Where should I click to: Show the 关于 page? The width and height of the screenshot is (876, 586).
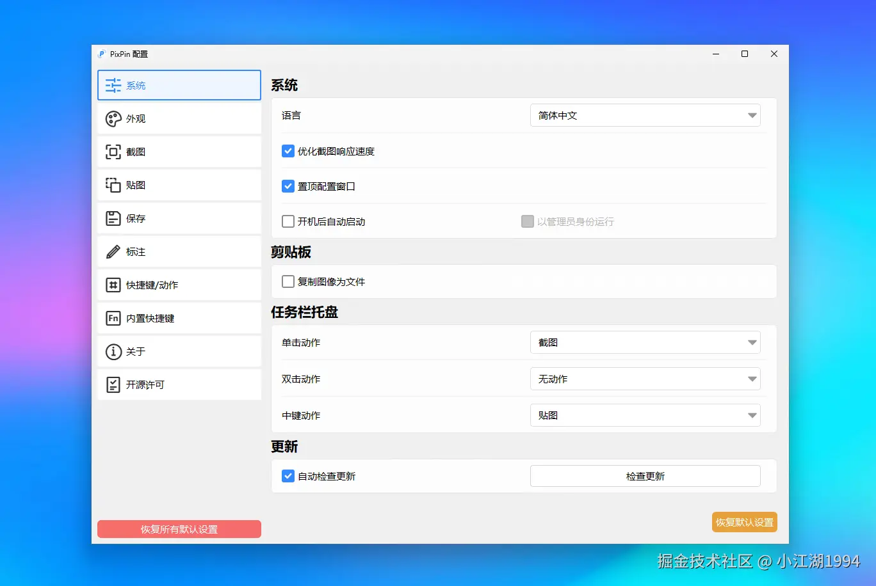click(179, 351)
